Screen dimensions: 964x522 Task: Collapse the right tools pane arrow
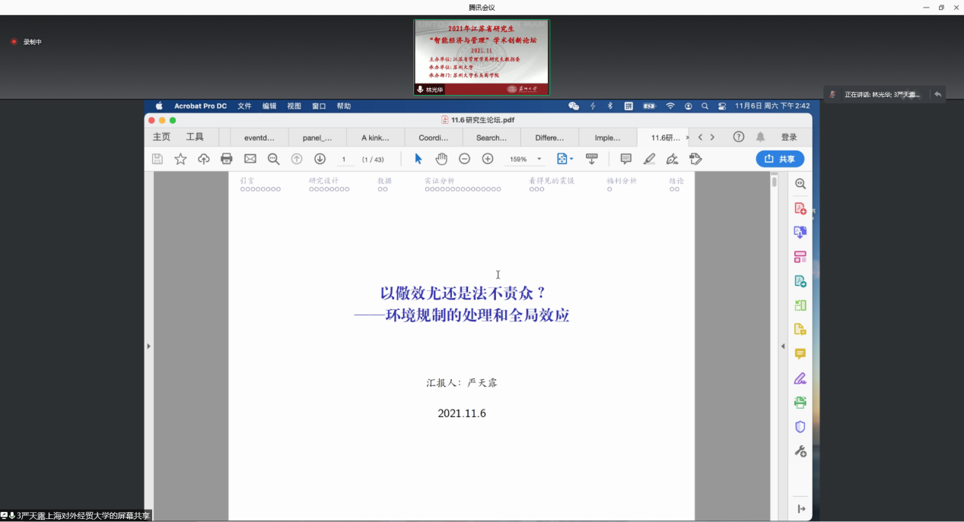[783, 346]
